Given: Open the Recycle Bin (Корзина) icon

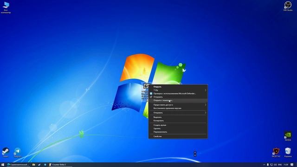Looking at the screenshot, I should pyautogui.click(x=288, y=153).
